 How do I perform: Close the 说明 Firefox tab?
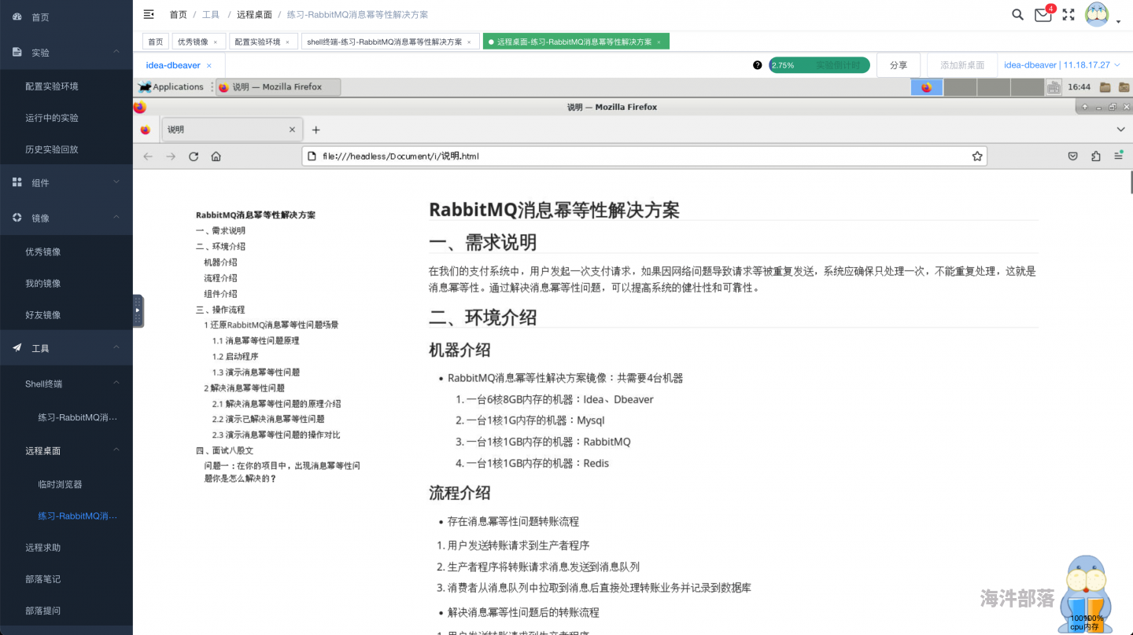(x=292, y=130)
